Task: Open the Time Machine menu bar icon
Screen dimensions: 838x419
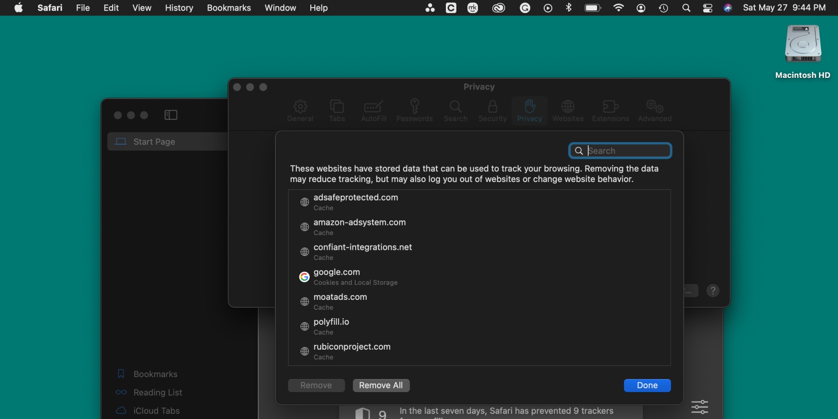Action: (663, 8)
